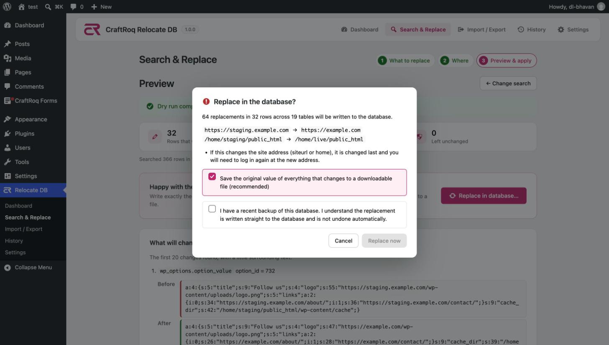The image size is (609, 345).
Task: Toggle the save original values checkbox
Action: (212, 177)
